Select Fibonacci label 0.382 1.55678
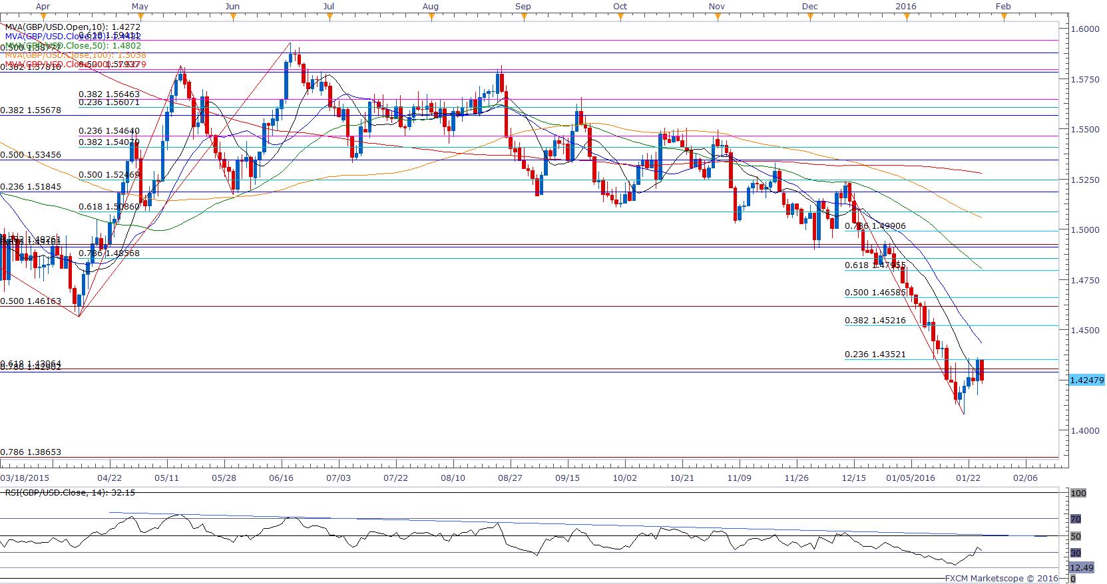The width and height of the screenshot is (1107, 584). coord(31,111)
